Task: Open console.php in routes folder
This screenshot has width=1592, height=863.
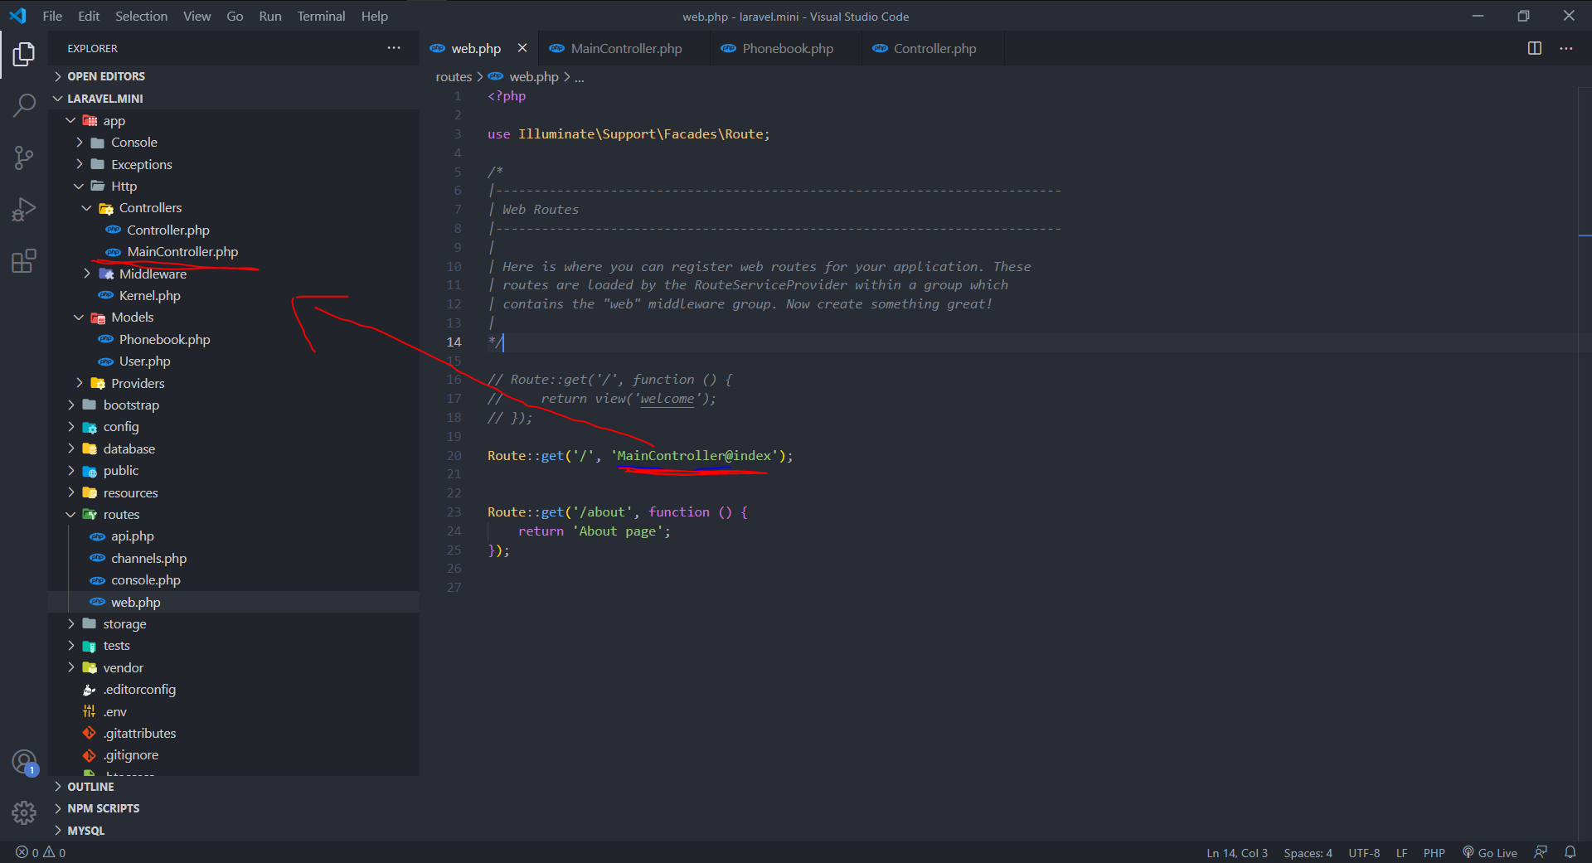Action: click(145, 580)
